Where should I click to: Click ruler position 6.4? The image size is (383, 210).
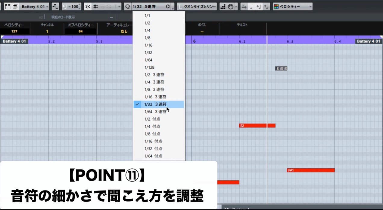[x=338, y=41]
